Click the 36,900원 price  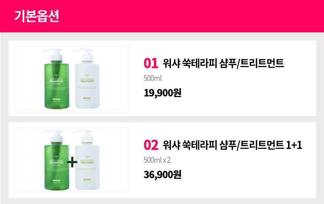point(163,175)
